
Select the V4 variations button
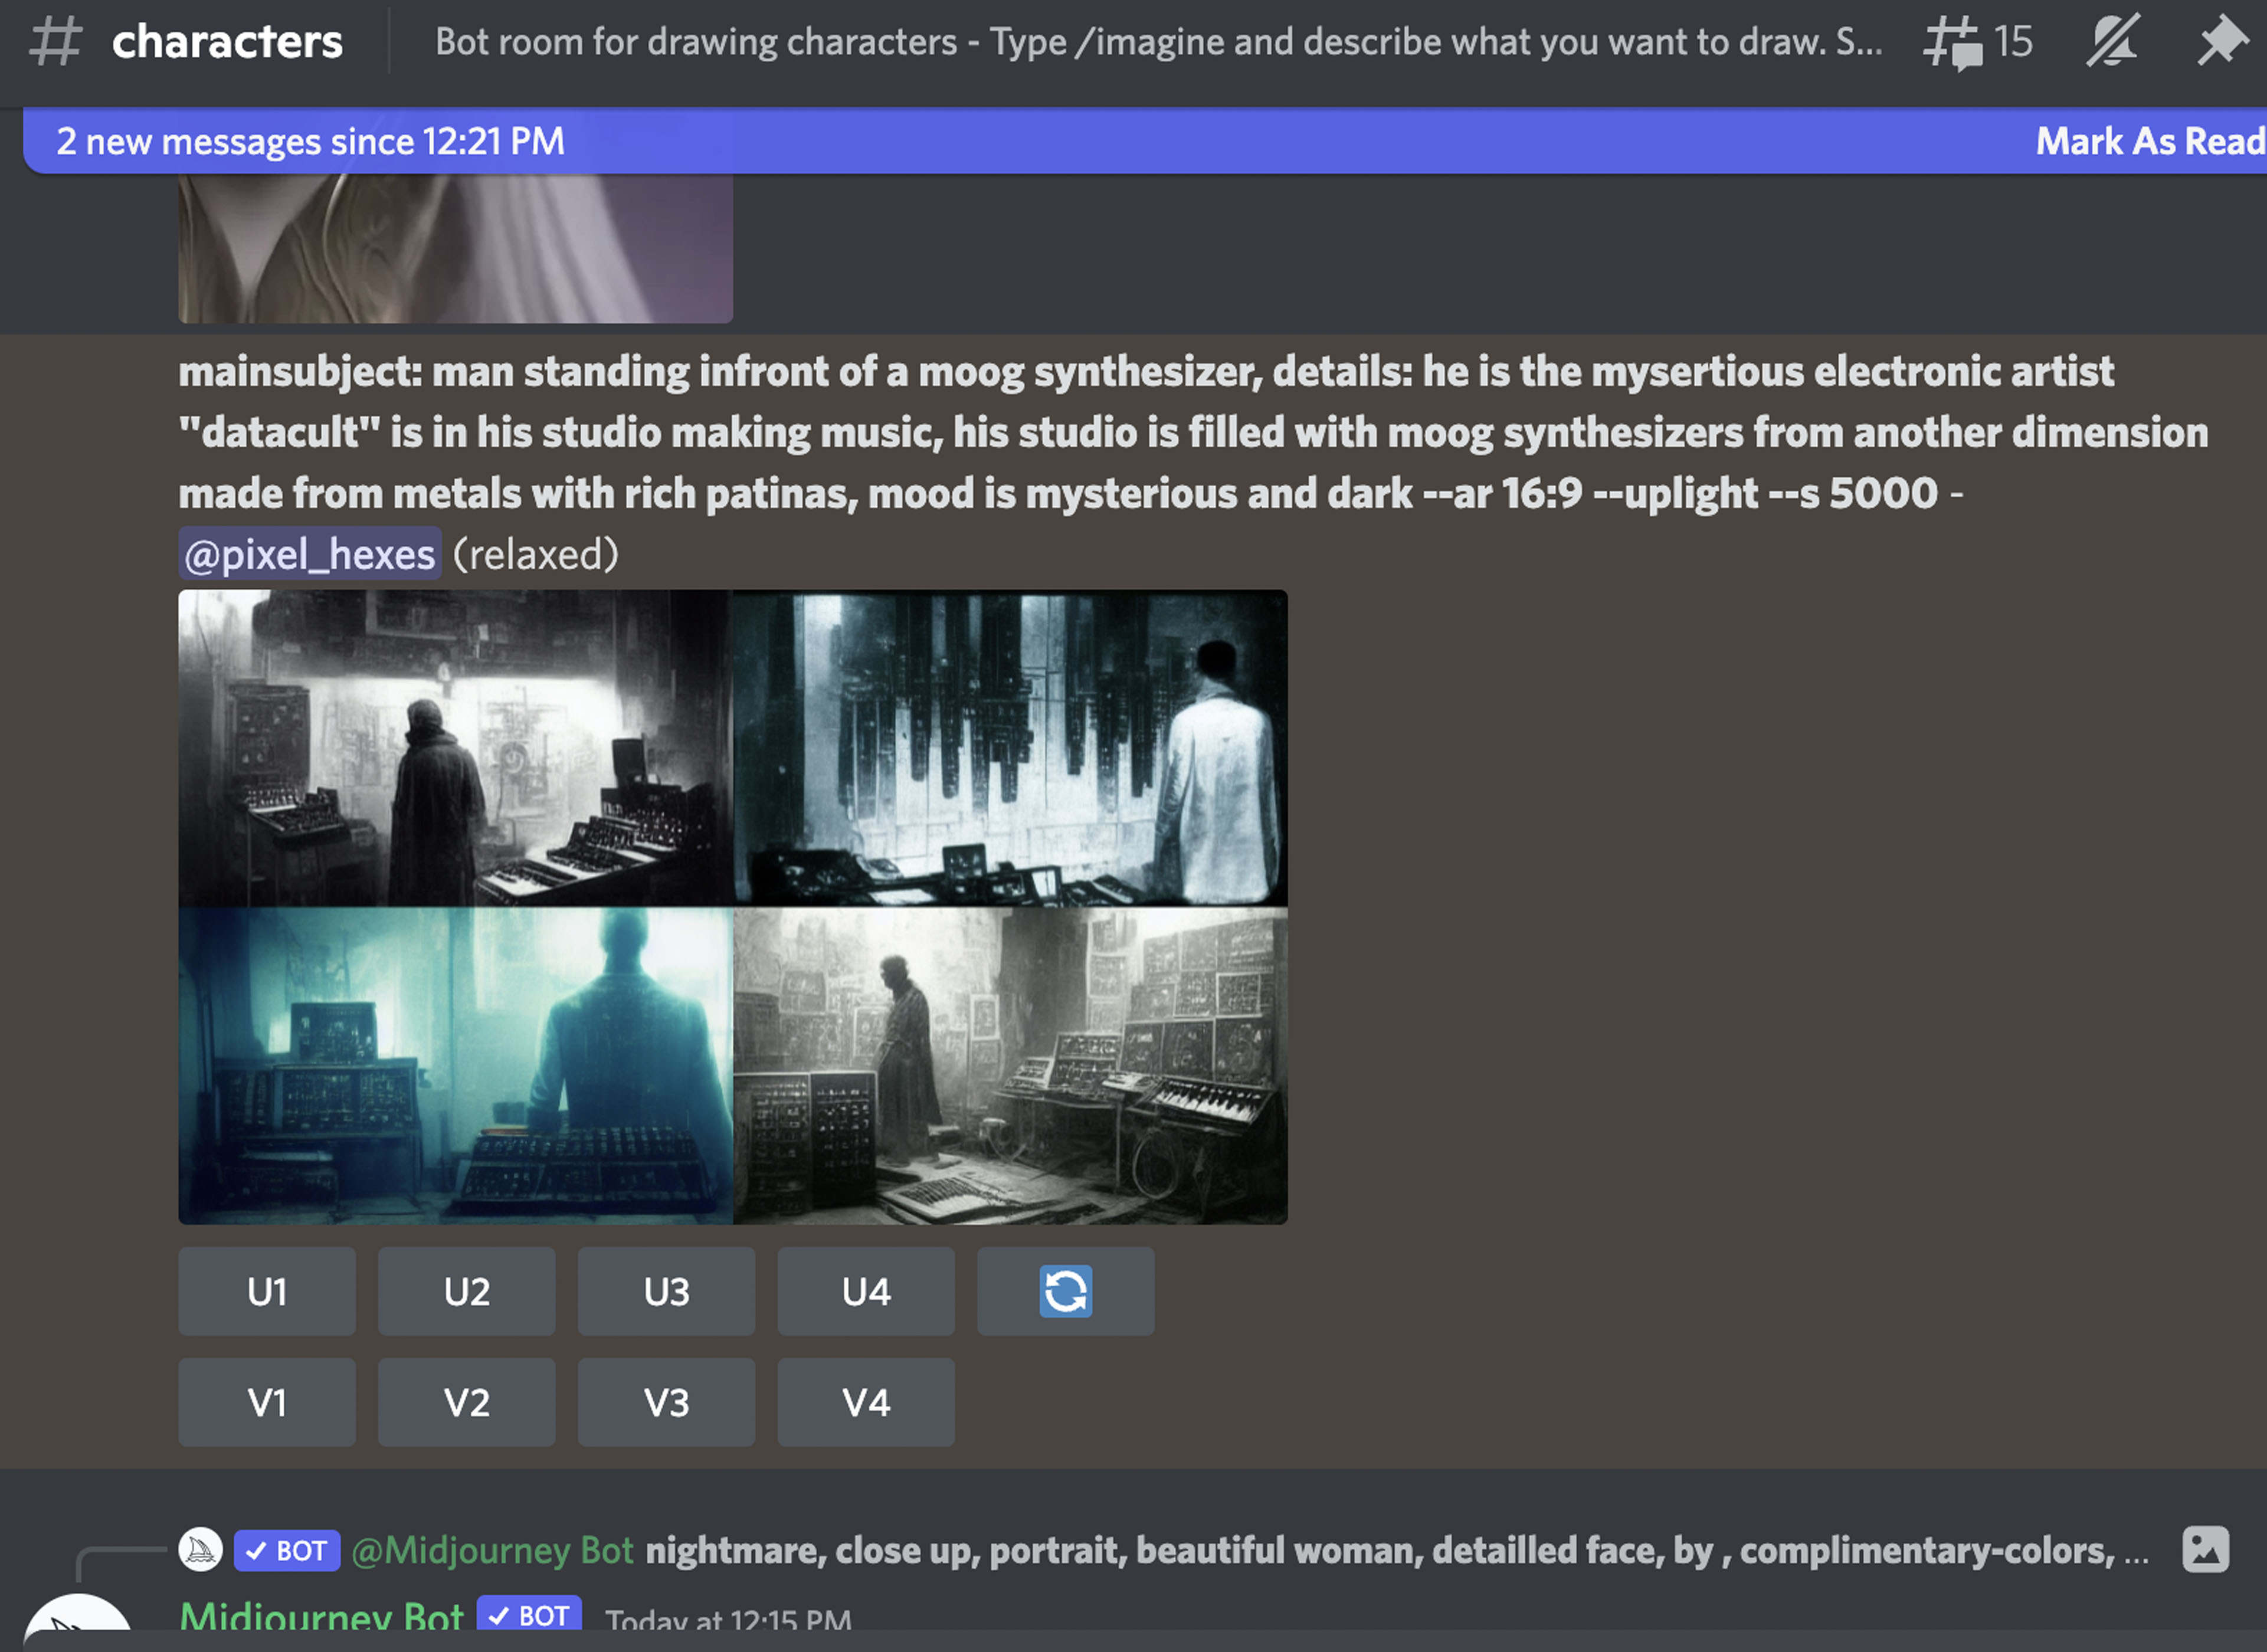[865, 1402]
